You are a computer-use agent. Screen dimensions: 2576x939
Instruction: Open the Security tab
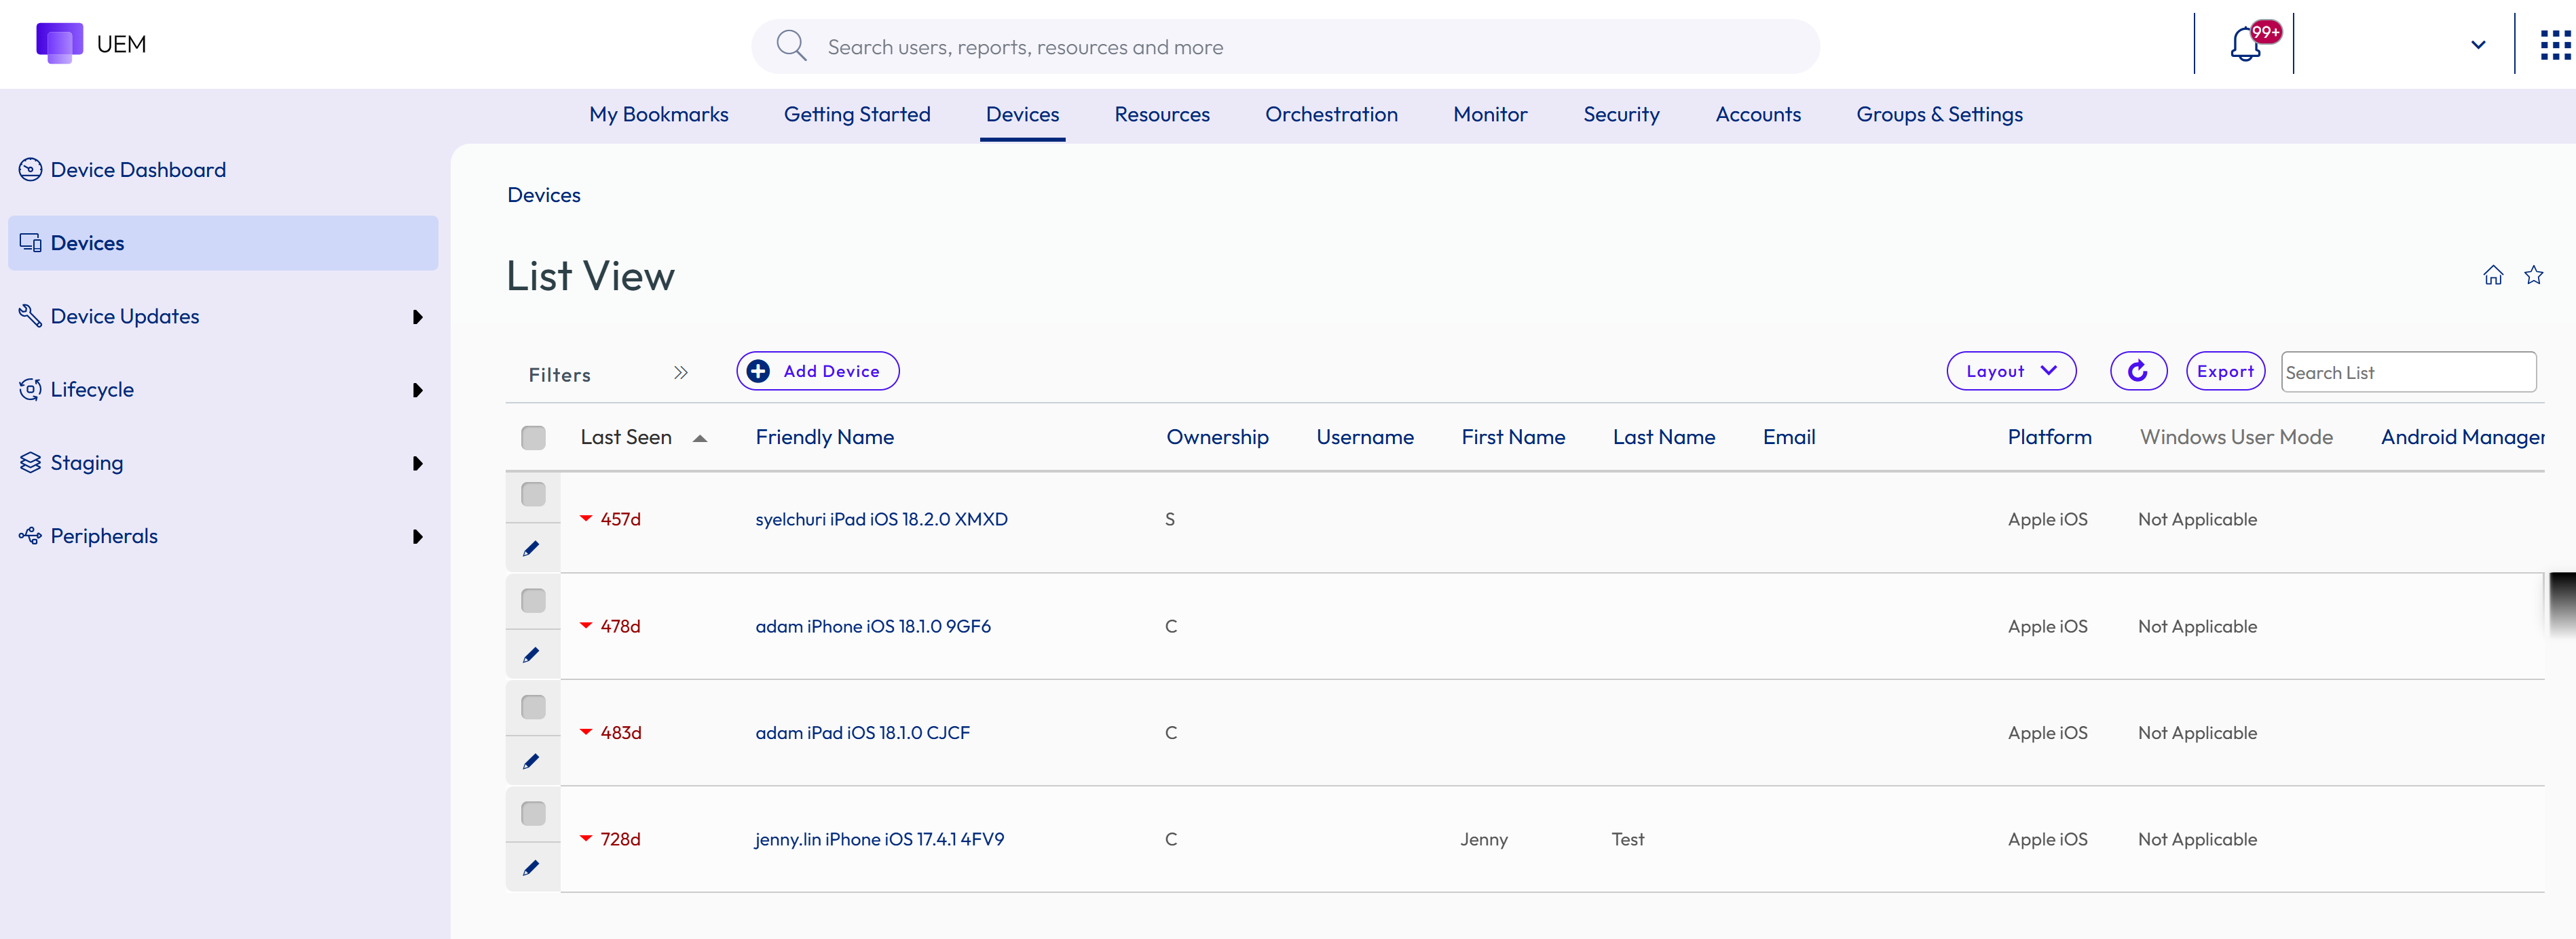(1621, 115)
